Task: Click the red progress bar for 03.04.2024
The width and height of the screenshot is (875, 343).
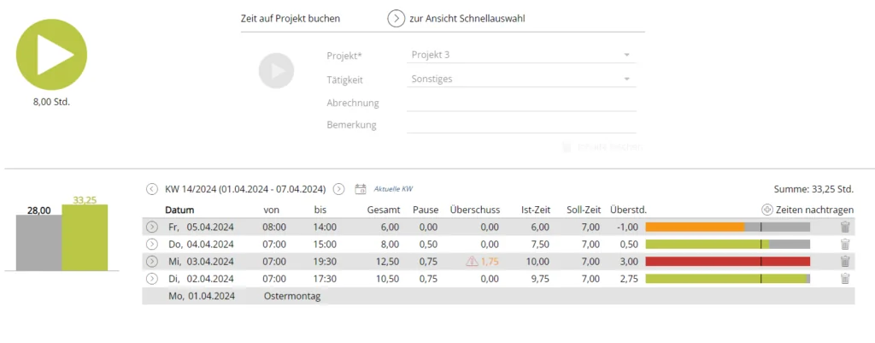Action: pyautogui.click(x=727, y=261)
